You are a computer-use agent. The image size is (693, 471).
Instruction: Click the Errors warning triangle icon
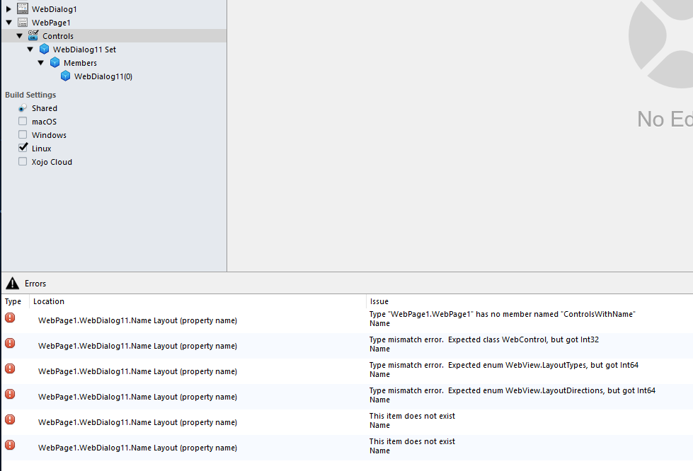(x=12, y=283)
